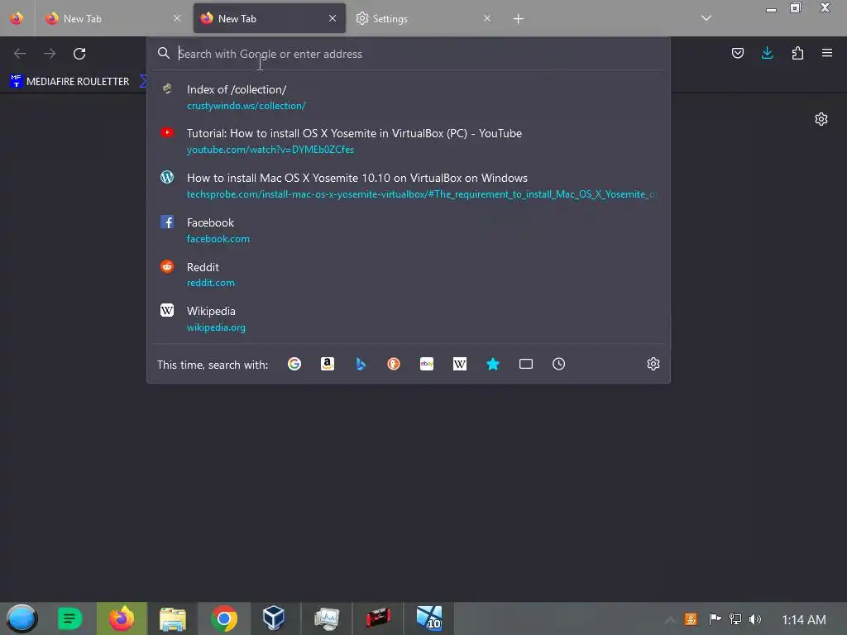This screenshot has height=635, width=847.
Task: Open a new tab with plus button
Action: tap(518, 19)
